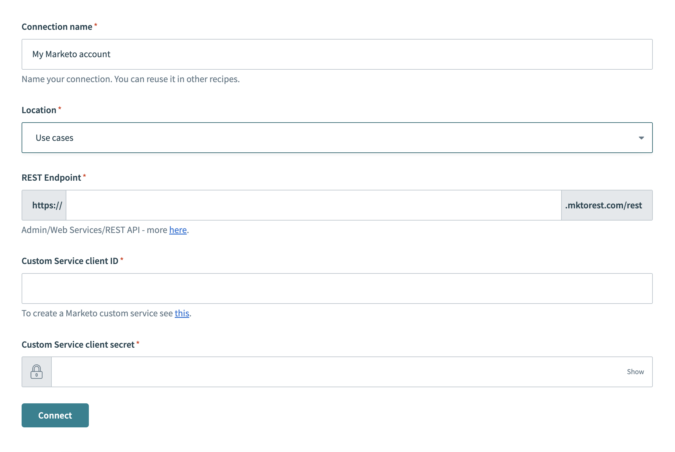
Task: Open the 'this' custom service link
Action: 182,313
